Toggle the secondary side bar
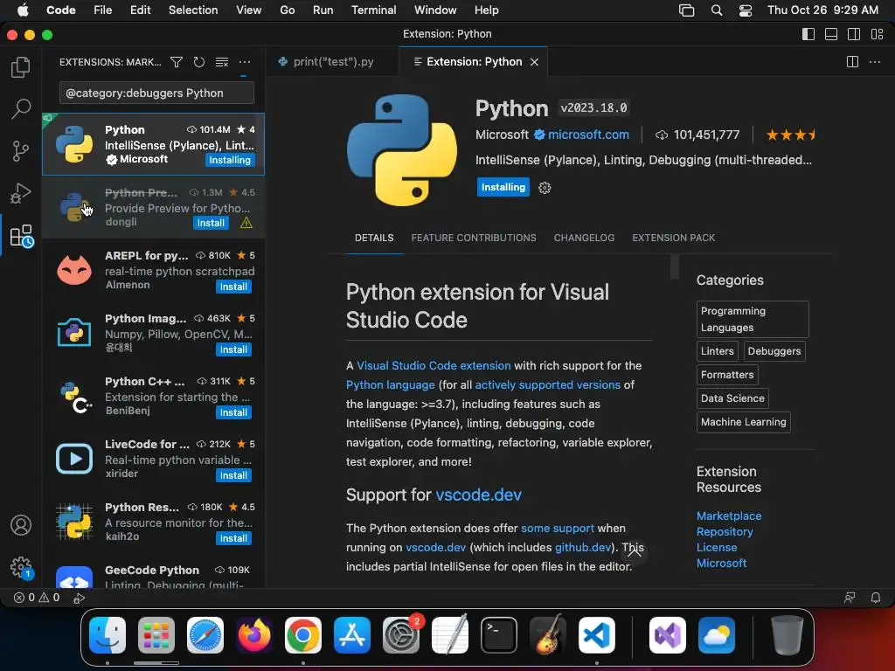Screen dimensions: 895x671 coord(854,34)
